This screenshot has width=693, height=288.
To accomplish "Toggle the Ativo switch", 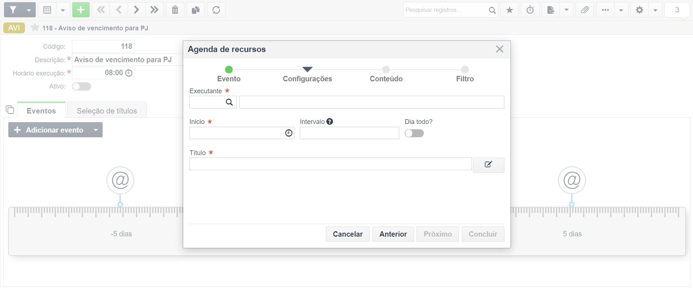I will click(81, 86).
